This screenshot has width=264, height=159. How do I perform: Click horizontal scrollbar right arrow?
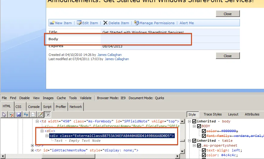point(177,156)
